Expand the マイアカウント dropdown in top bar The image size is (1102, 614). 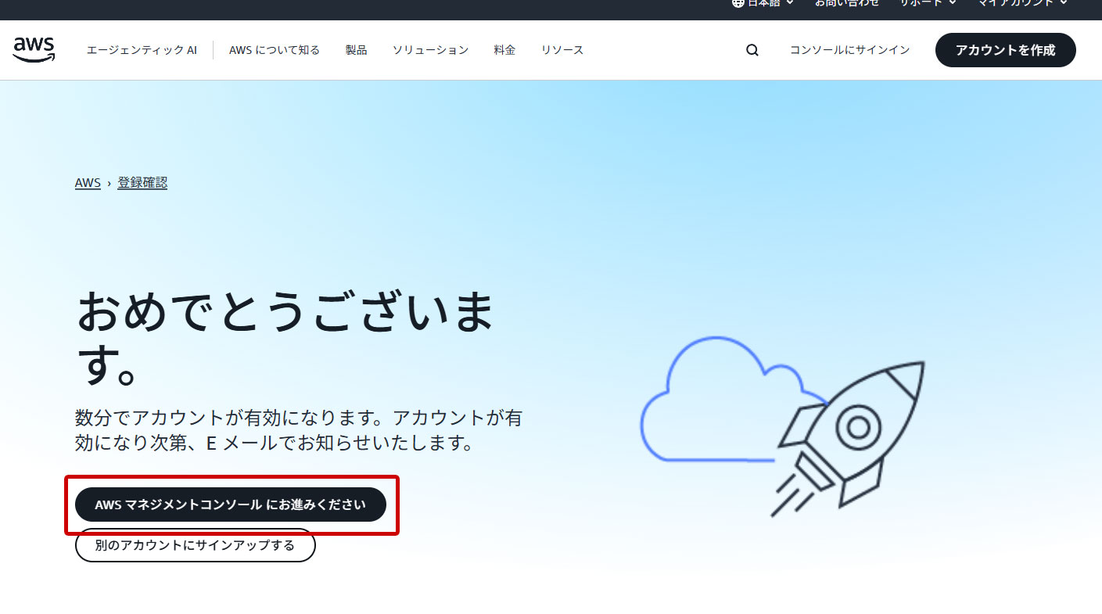coord(1022,3)
